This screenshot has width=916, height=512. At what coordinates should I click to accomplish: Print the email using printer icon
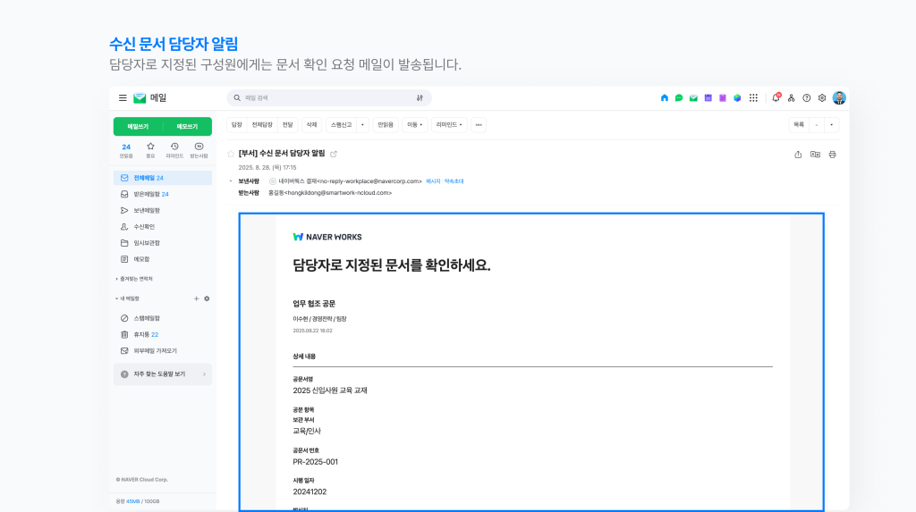pos(833,155)
